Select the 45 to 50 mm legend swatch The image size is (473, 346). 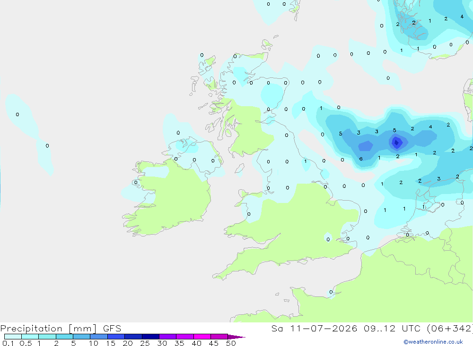click(x=219, y=337)
